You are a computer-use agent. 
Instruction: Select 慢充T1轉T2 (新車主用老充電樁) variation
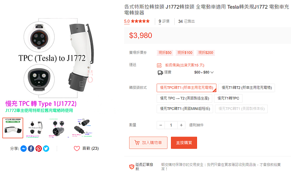(247, 88)
